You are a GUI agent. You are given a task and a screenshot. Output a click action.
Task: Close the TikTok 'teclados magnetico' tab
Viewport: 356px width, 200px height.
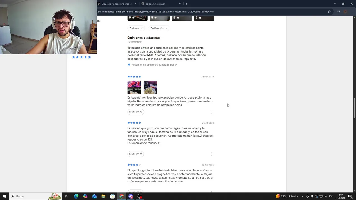(136, 4)
